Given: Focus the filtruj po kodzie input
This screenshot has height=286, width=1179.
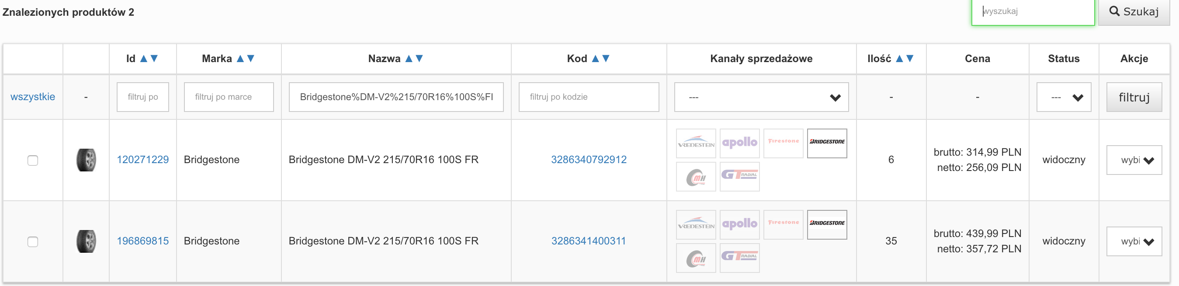Looking at the screenshot, I should pos(589,97).
